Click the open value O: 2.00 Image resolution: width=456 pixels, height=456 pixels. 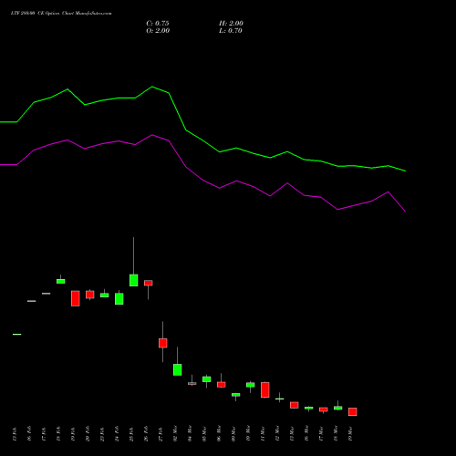[x=158, y=31]
